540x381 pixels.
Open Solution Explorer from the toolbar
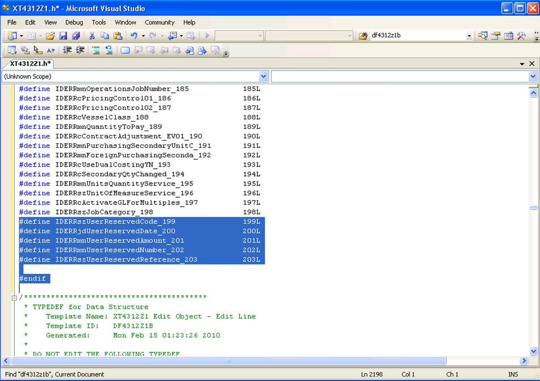(x=483, y=36)
